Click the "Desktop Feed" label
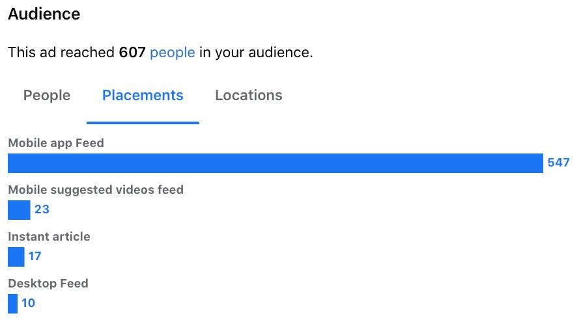 [x=48, y=284]
